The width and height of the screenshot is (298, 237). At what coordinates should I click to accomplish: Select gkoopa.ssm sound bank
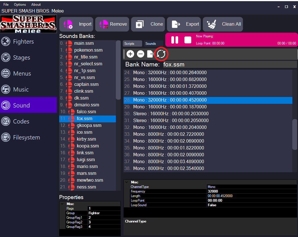(88, 125)
